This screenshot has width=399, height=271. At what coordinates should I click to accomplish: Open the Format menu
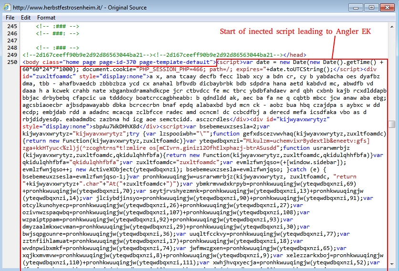46,18
